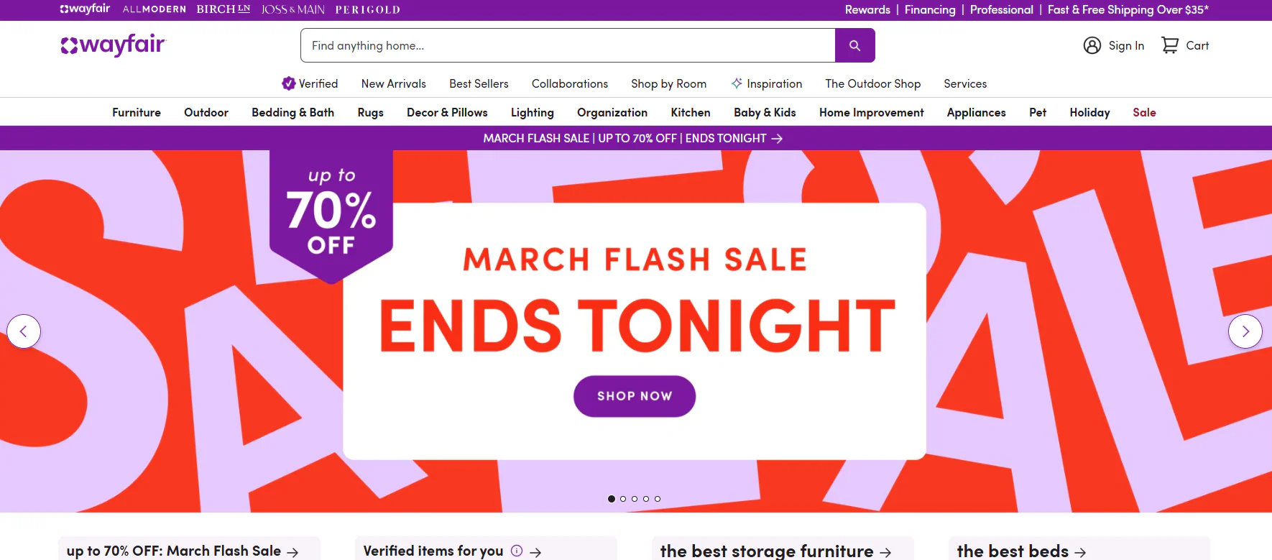Click the Verified checkmark badge icon
Image resolution: width=1272 pixels, height=560 pixels.
tap(288, 83)
